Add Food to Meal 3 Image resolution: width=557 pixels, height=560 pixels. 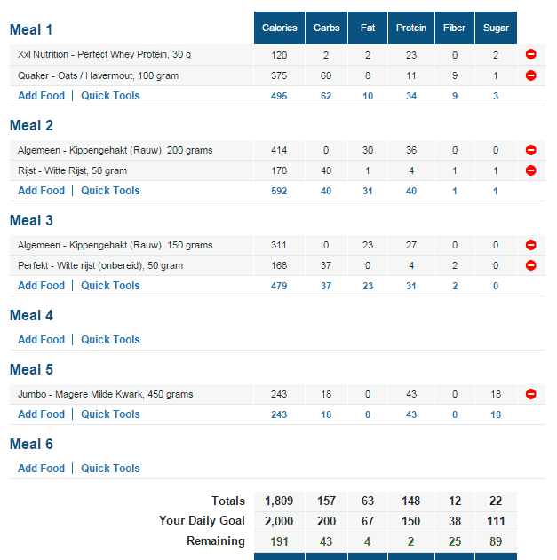pos(41,286)
